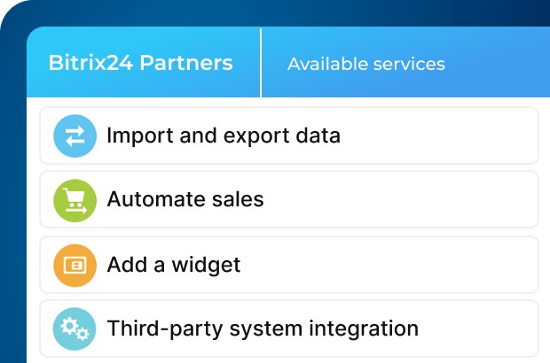Choose the "Add a widget" text
Screen dimensions: 550x363
174,265
